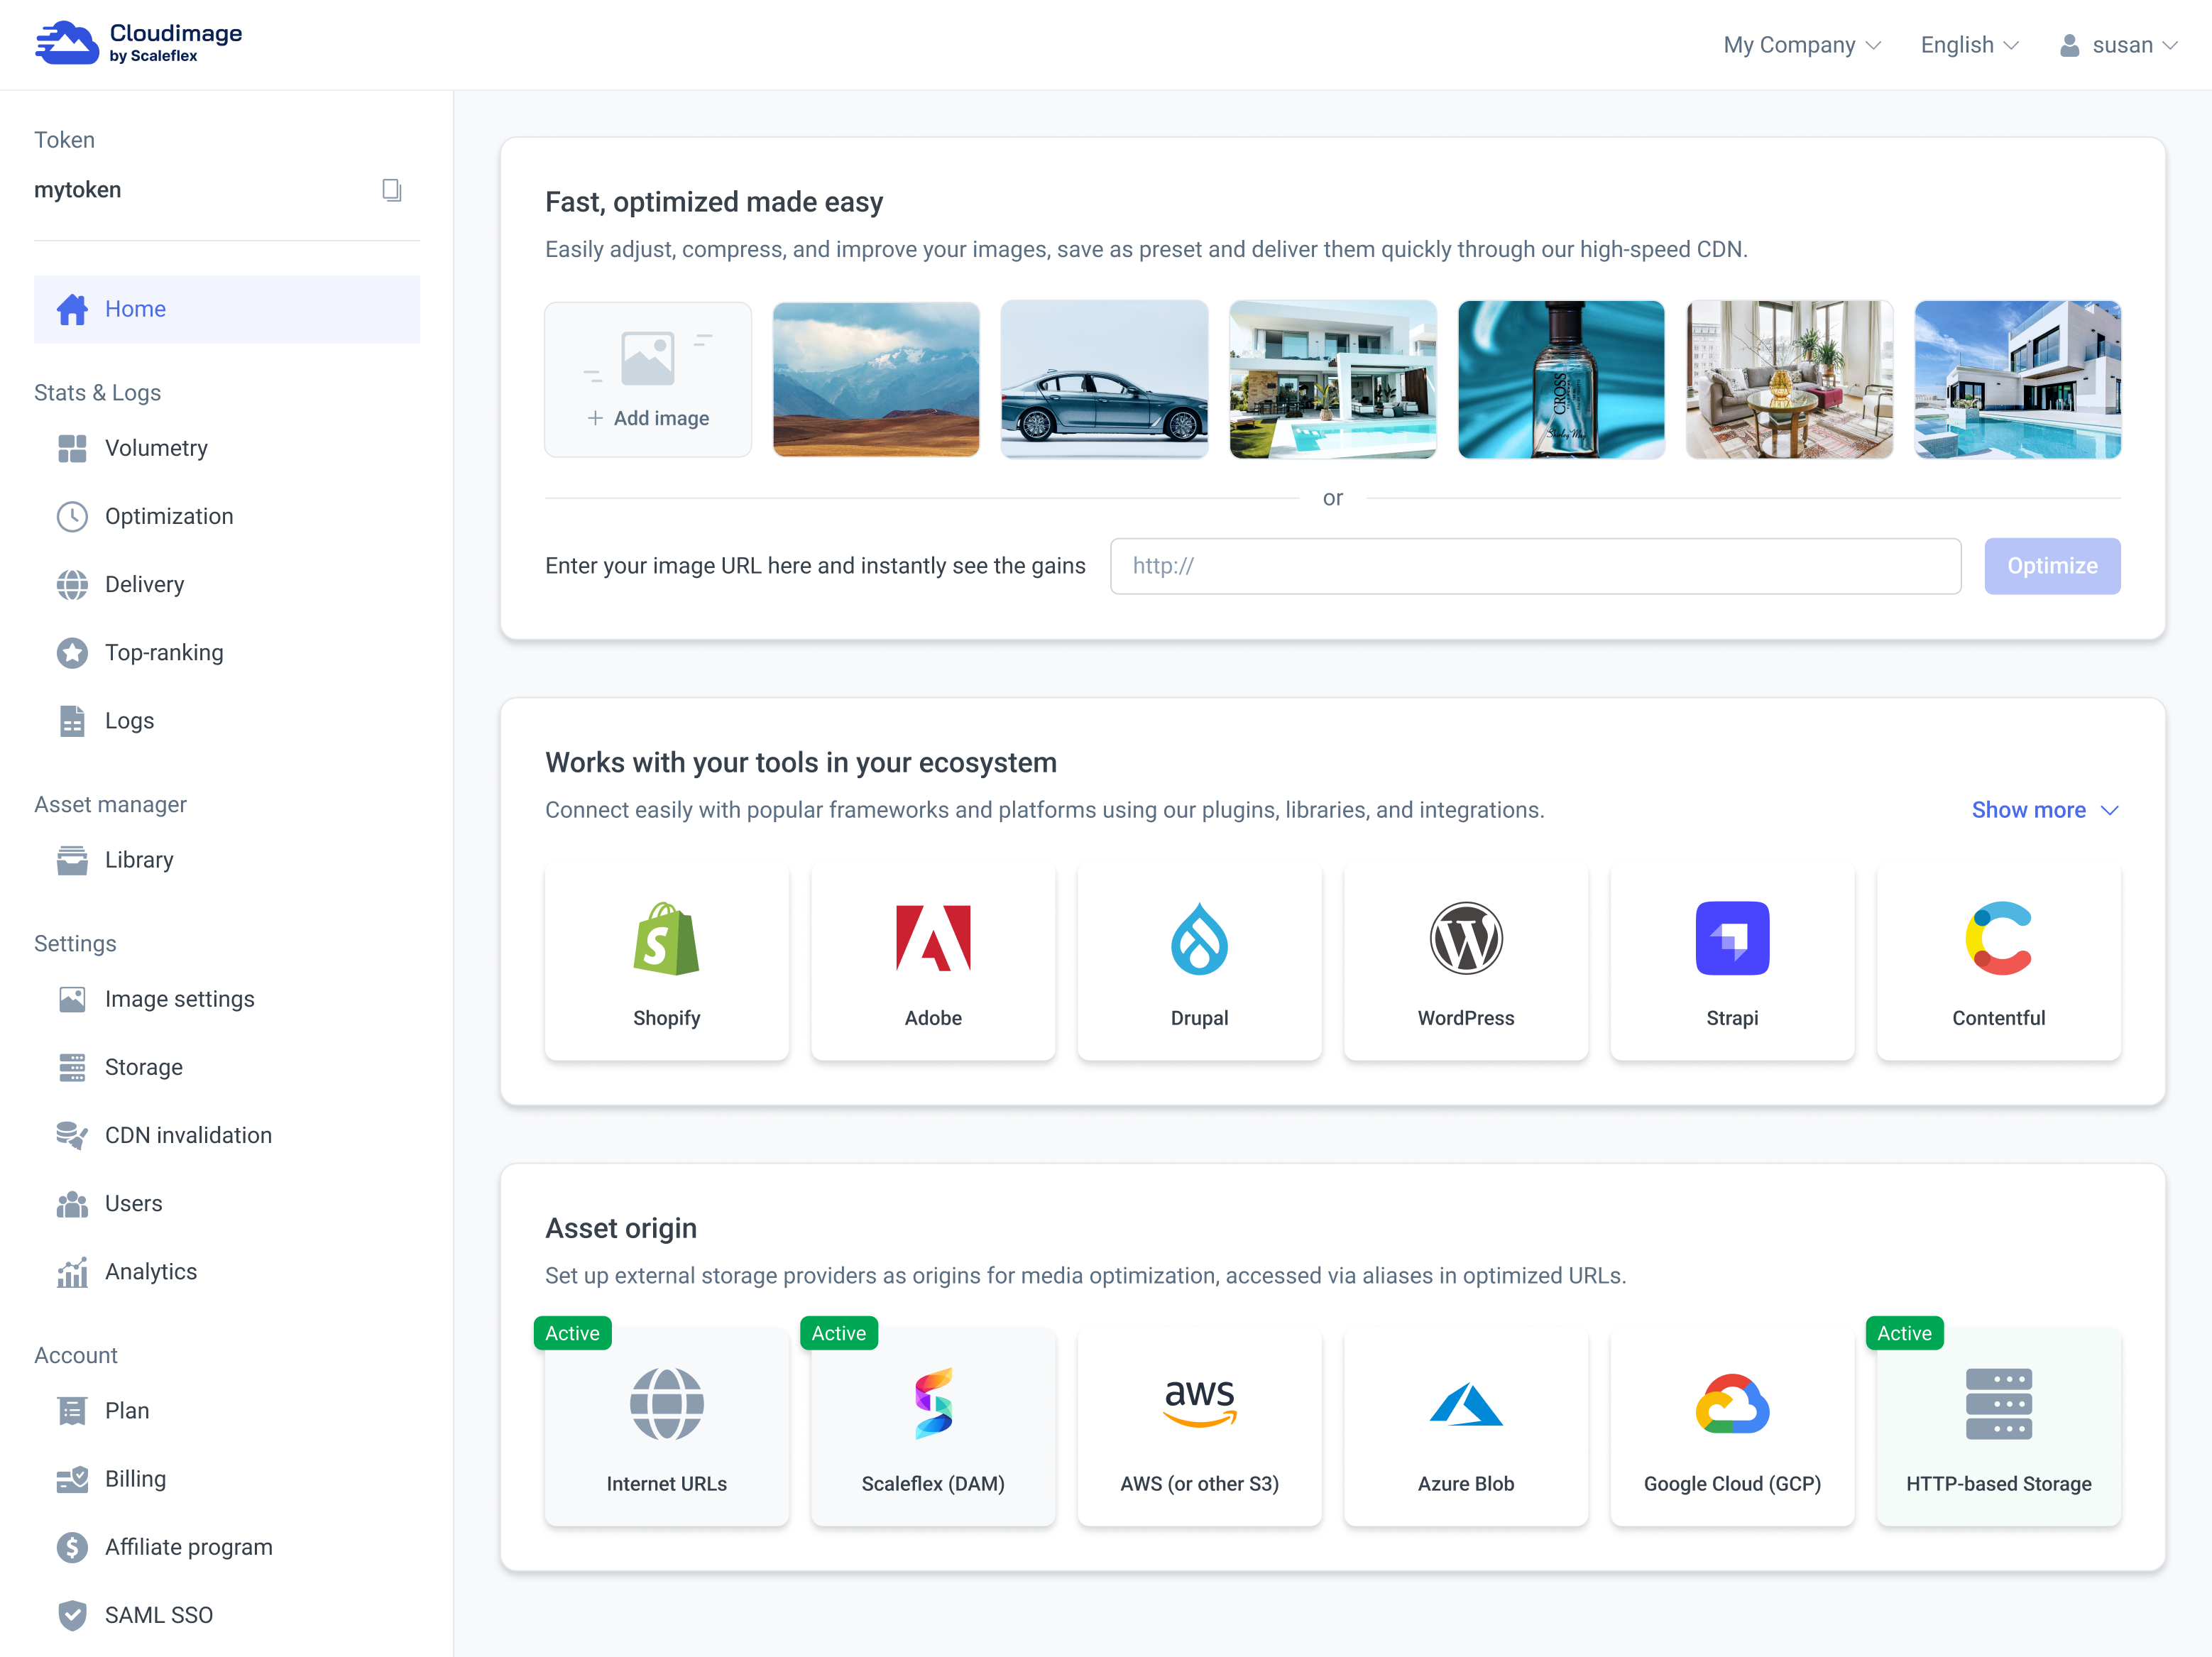Viewport: 2212px width, 1657px height.
Task: Open the Shopify integration card
Action: (x=666, y=962)
